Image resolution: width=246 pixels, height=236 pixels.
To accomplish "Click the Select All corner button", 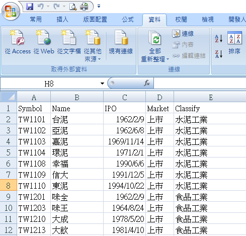I will coord(9,97).
